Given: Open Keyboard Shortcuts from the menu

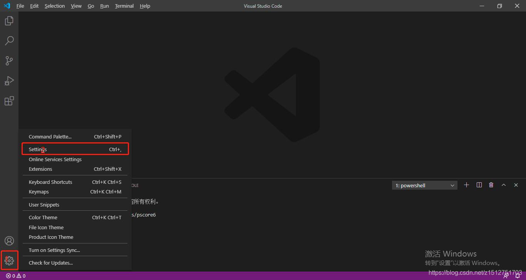Looking at the screenshot, I should click(x=50, y=182).
